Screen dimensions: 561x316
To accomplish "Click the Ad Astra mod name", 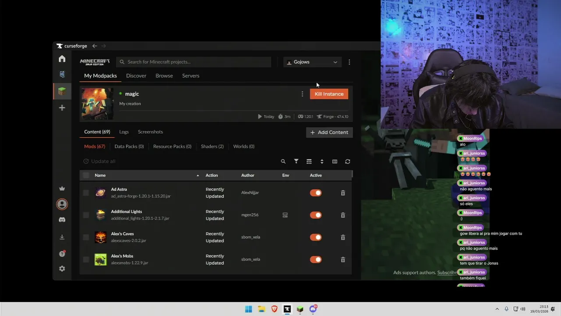I will pyautogui.click(x=119, y=189).
